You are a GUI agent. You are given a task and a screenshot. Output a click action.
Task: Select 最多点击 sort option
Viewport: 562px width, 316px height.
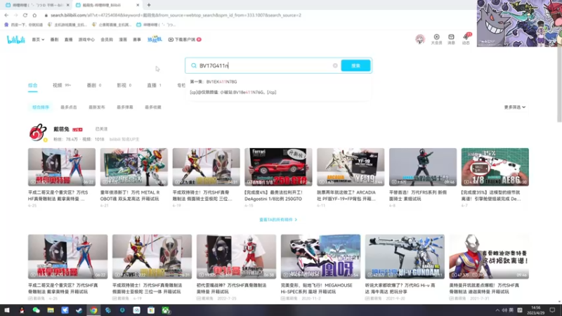[x=68, y=107]
